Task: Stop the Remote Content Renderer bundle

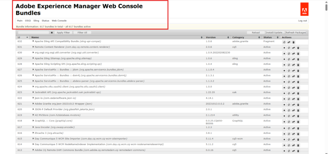Action: pyautogui.click(x=284, y=48)
